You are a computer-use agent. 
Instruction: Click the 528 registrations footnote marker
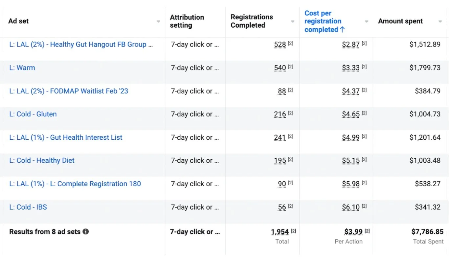click(x=290, y=44)
